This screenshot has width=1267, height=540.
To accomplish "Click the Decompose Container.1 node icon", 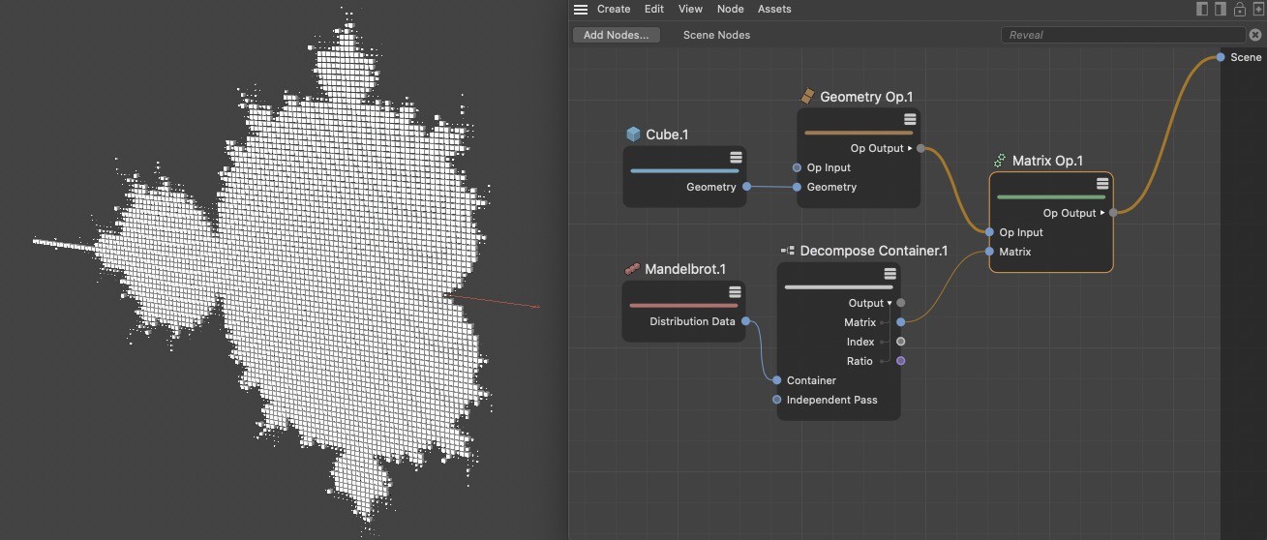I will (x=787, y=251).
